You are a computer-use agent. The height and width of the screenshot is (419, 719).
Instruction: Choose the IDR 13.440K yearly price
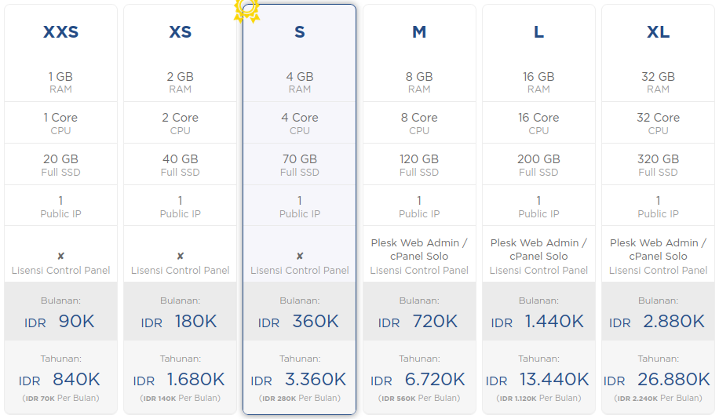pos(538,380)
